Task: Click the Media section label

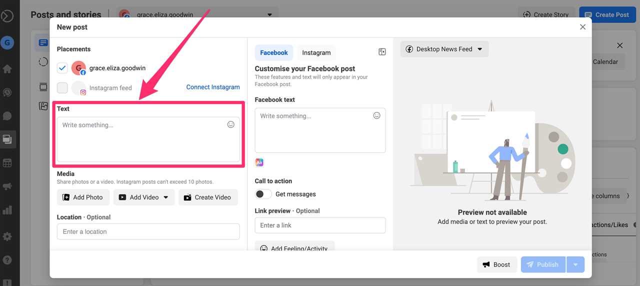Action: pos(65,174)
